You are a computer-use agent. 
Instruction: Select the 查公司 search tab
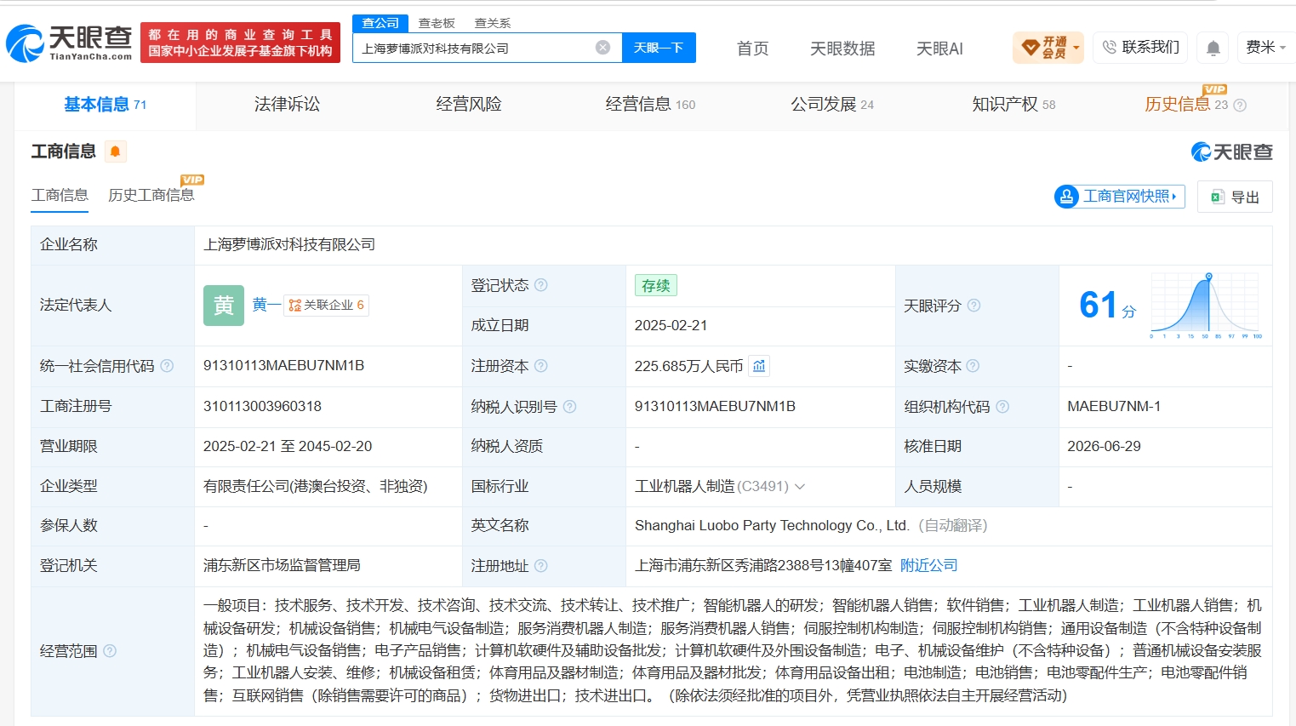(380, 23)
